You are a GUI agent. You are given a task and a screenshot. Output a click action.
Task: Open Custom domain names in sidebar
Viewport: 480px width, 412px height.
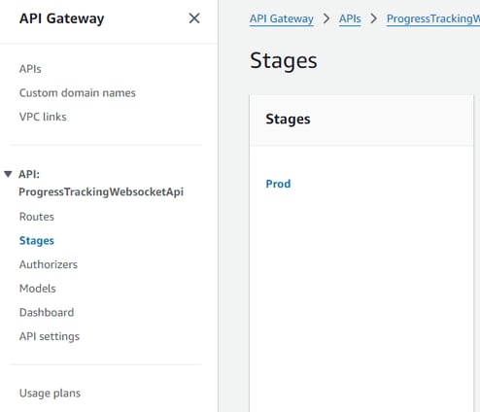point(78,93)
